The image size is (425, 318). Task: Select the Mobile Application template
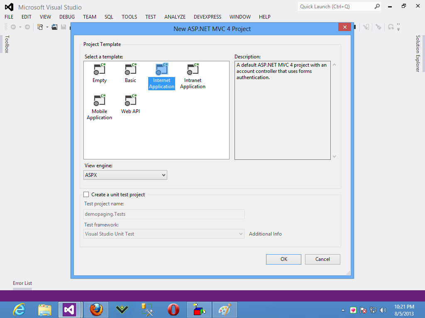pyautogui.click(x=100, y=107)
